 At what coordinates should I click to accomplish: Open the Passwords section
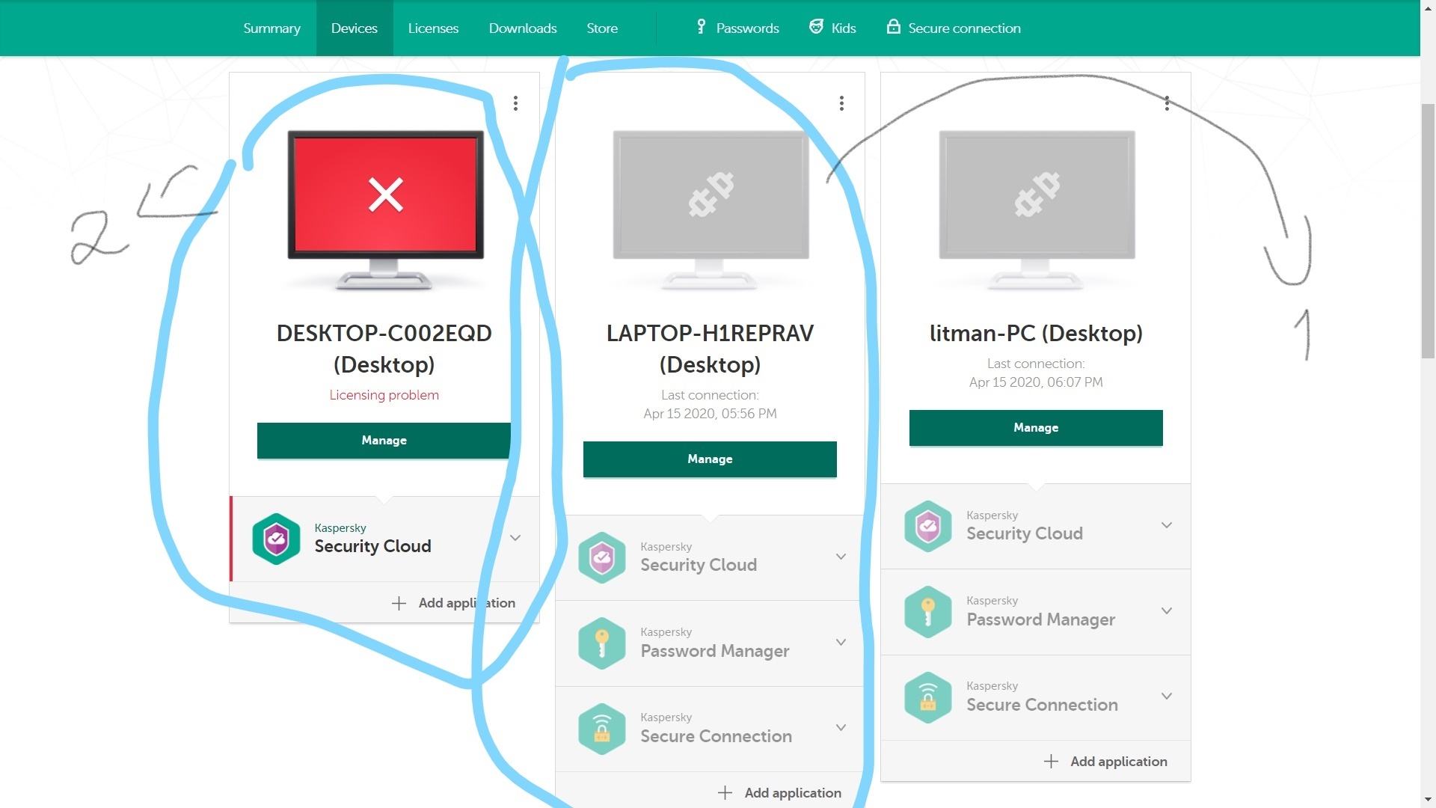(737, 28)
